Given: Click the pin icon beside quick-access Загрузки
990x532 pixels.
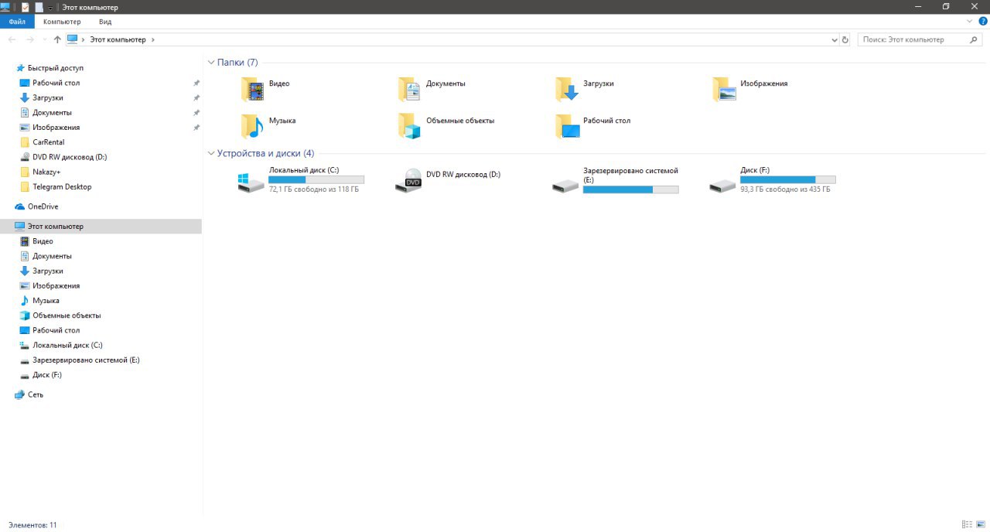Looking at the screenshot, I should tap(196, 98).
